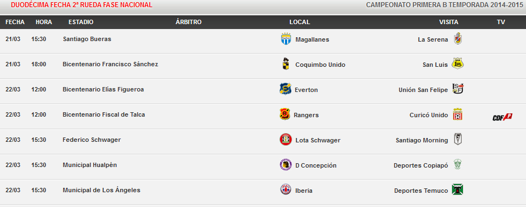The image size is (526, 207).
Task: Click the D Concepción purple badge
Action: 286,165
